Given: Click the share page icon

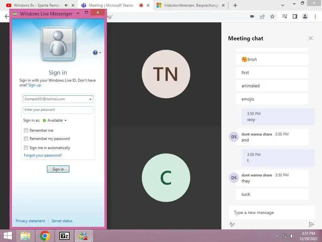Looking at the screenshot, I should tap(262, 16).
